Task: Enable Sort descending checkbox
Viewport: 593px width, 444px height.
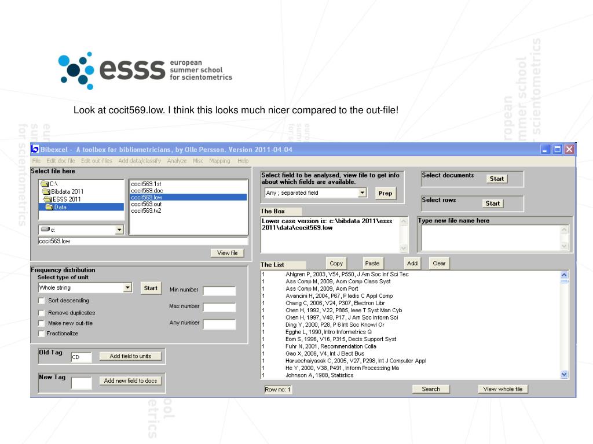Action: point(41,301)
